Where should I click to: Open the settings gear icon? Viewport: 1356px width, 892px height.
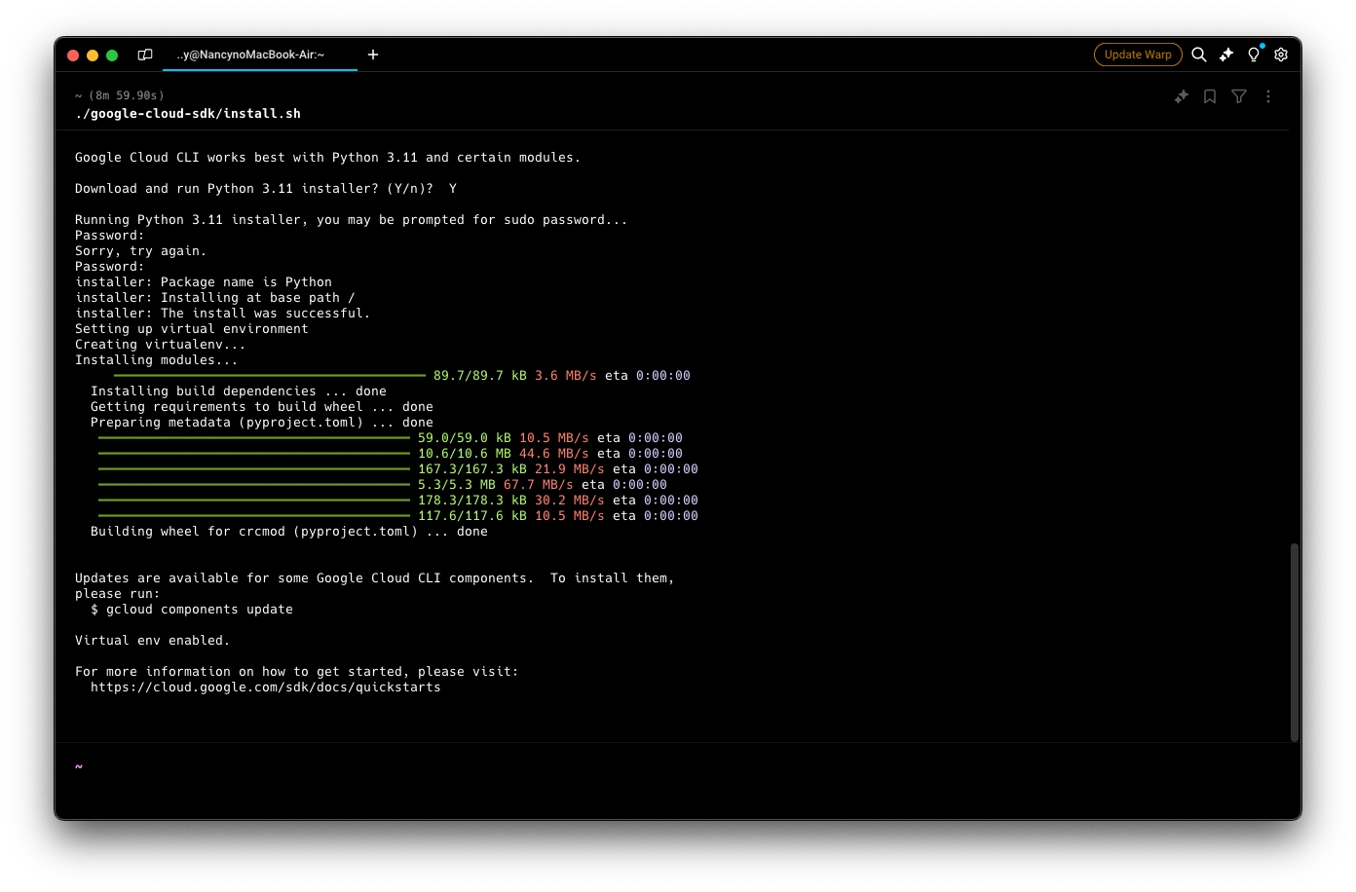(1281, 55)
